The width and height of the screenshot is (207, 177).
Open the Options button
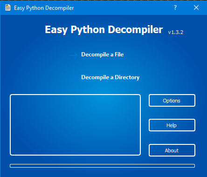point(172,101)
